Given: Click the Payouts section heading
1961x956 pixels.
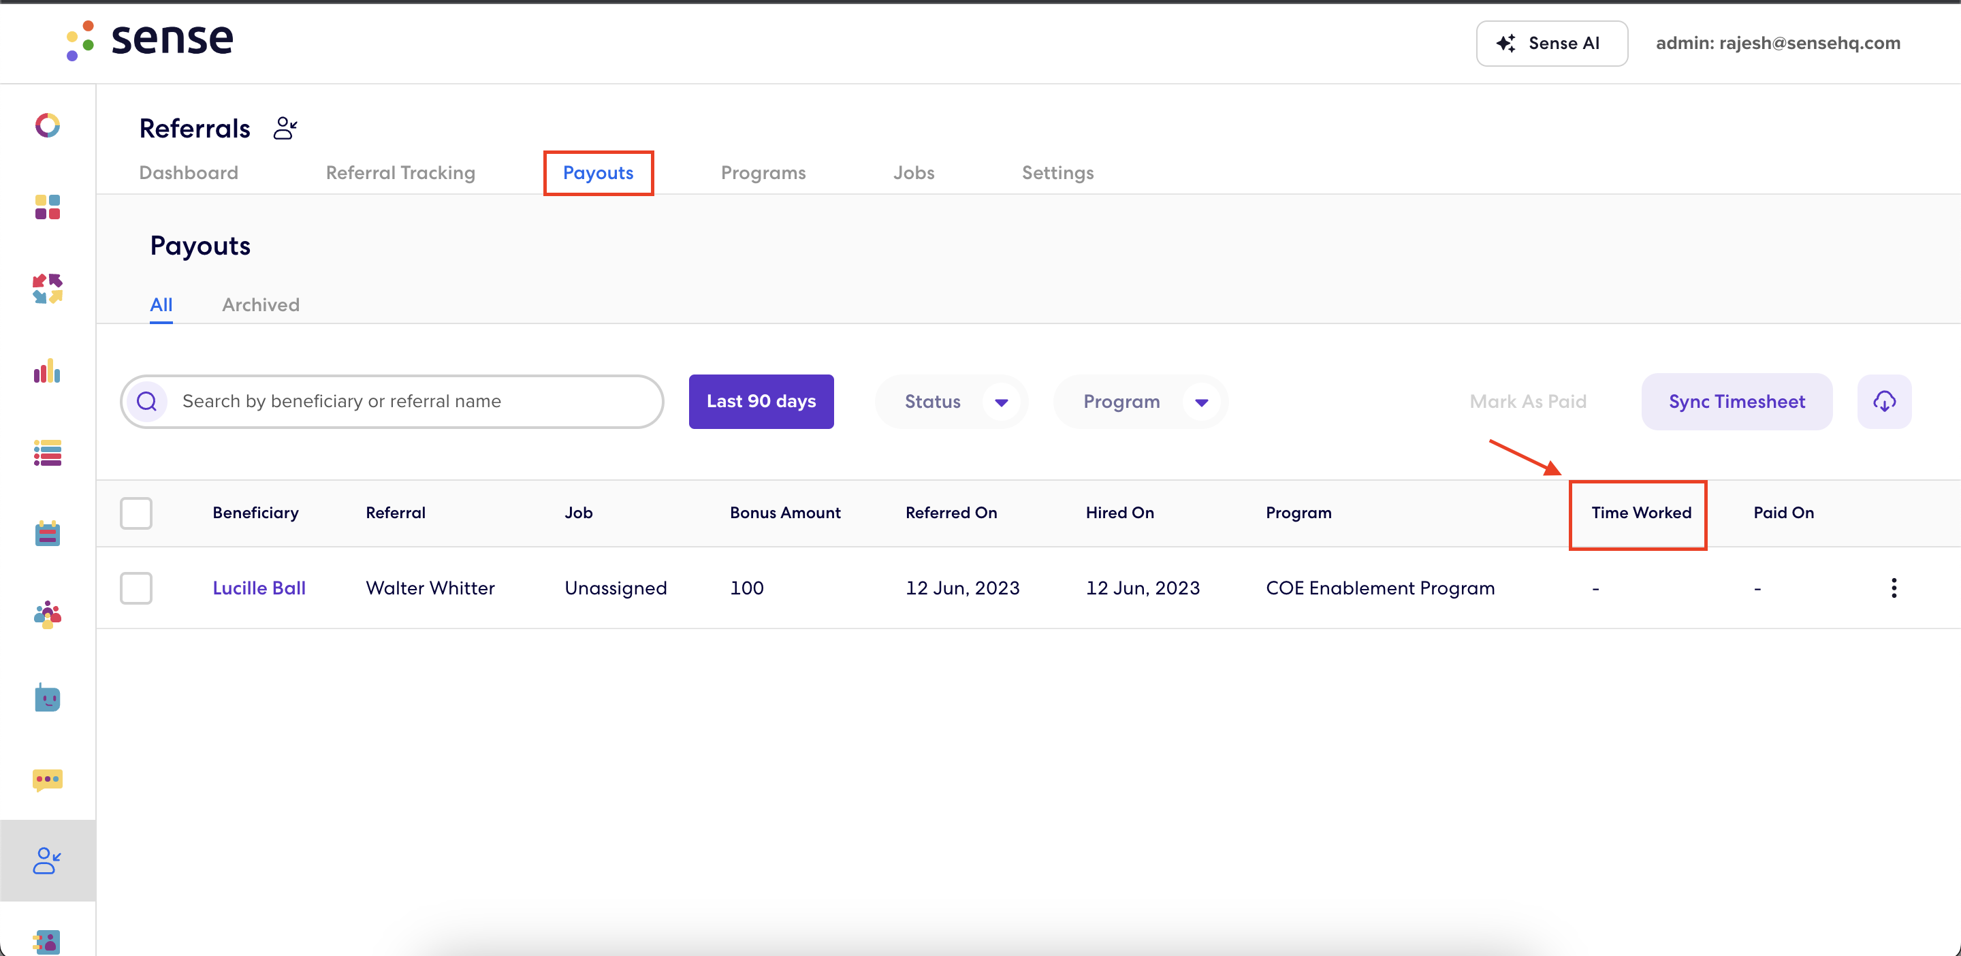Looking at the screenshot, I should point(200,246).
